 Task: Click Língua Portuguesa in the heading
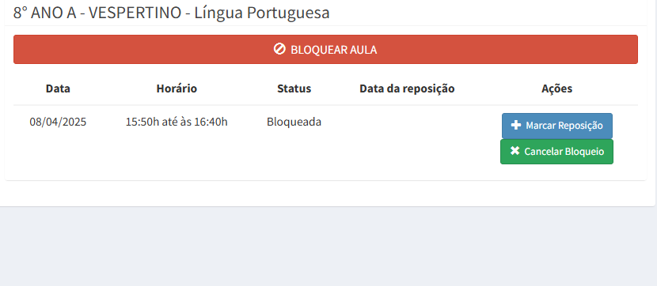tap(262, 13)
